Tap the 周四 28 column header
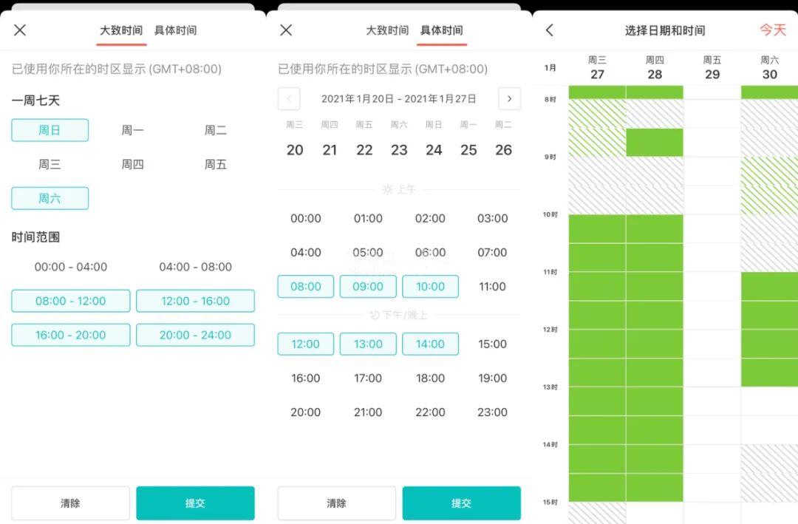Screen dimensions: 798x524 point(655,68)
